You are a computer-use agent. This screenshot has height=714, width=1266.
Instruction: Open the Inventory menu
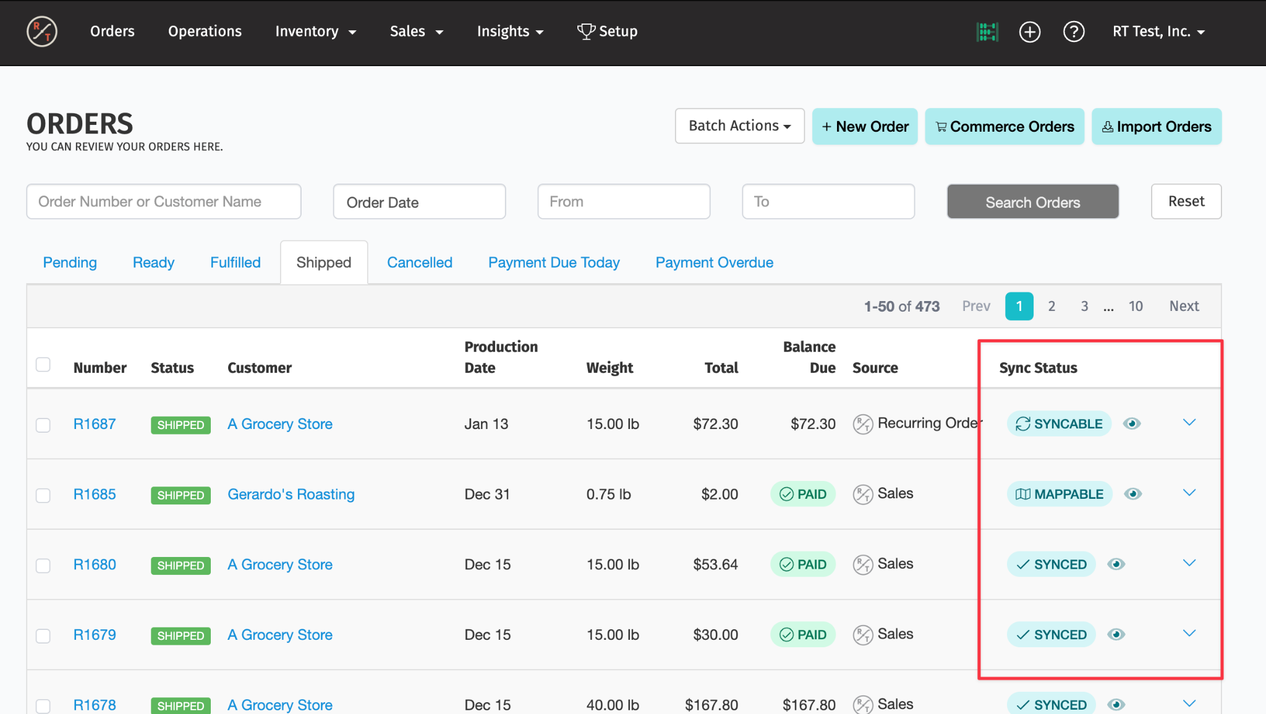[x=315, y=32]
